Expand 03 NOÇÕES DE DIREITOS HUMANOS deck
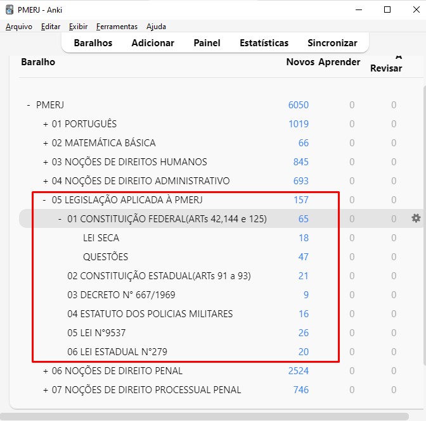The image size is (426, 421). point(46,162)
